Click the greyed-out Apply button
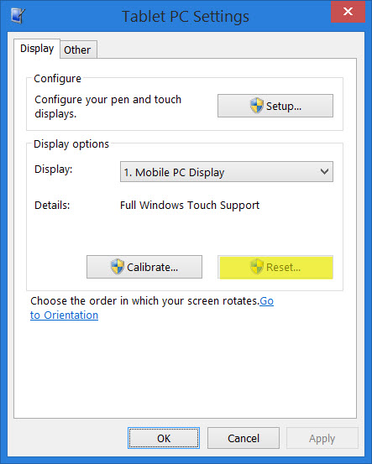The width and height of the screenshot is (372, 464). coord(322,438)
